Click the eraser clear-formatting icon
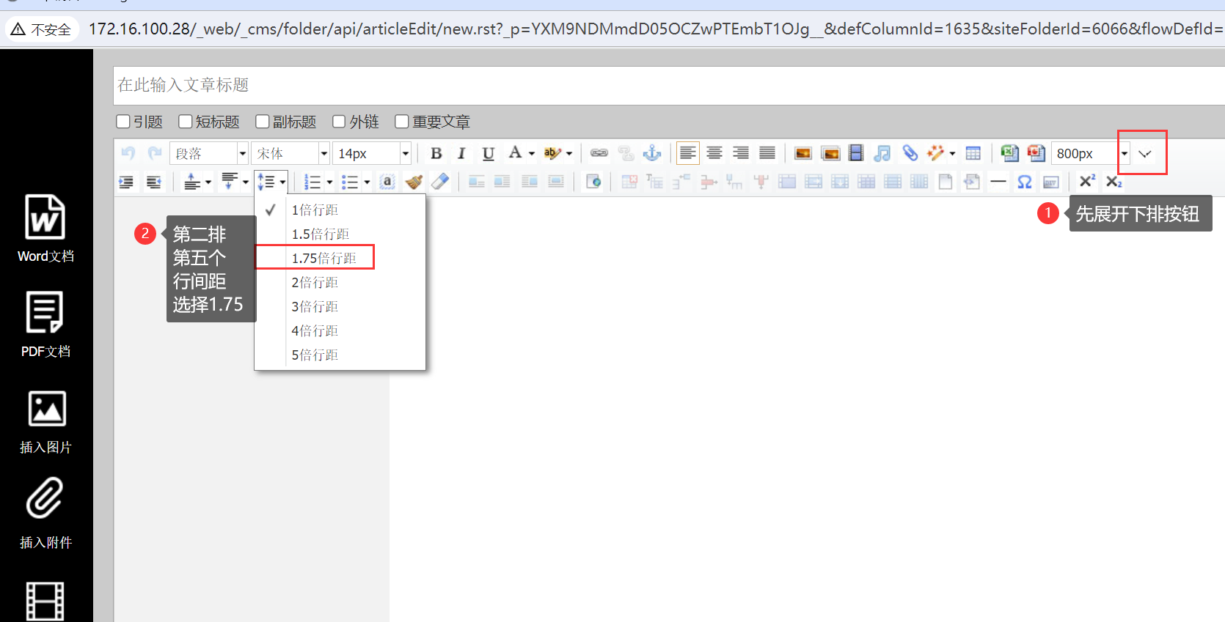1225x622 pixels. point(440,182)
